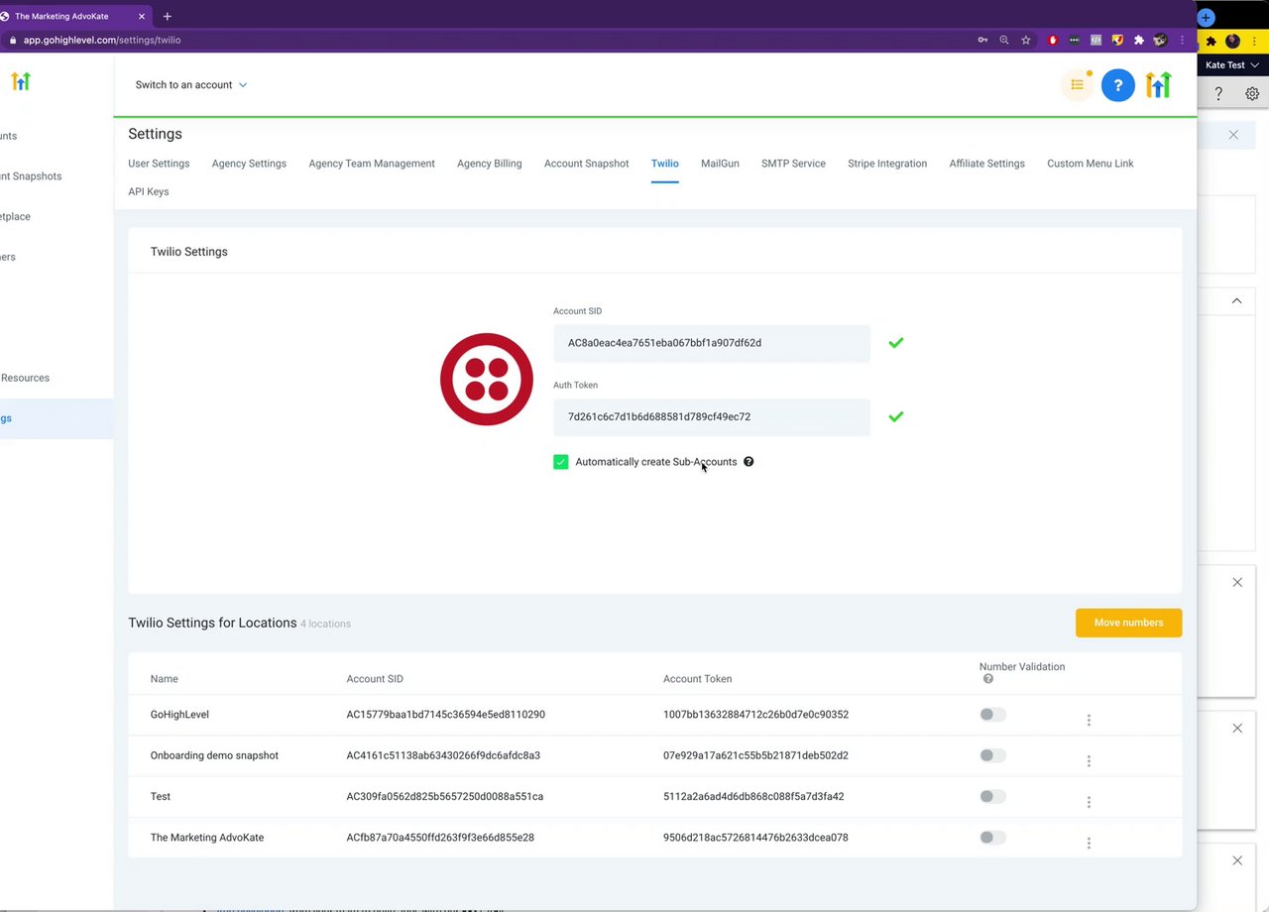The height and width of the screenshot is (912, 1269).
Task: Click the blue plus button in background window
Action: pyautogui.click(x=1206, y=17)
